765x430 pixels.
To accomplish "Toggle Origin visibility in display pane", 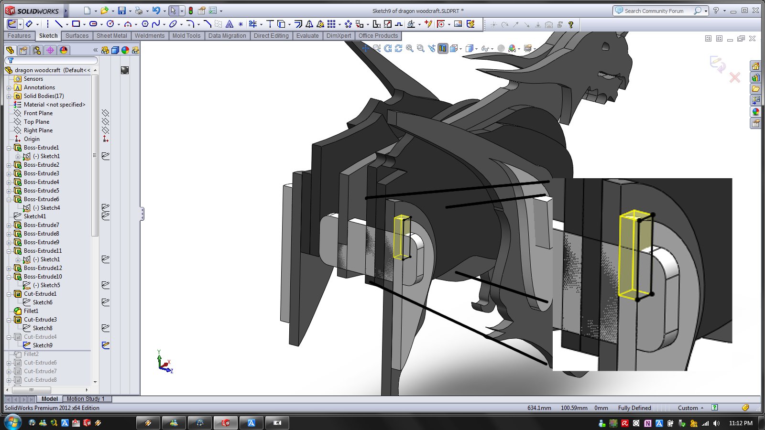I will 106,139.
